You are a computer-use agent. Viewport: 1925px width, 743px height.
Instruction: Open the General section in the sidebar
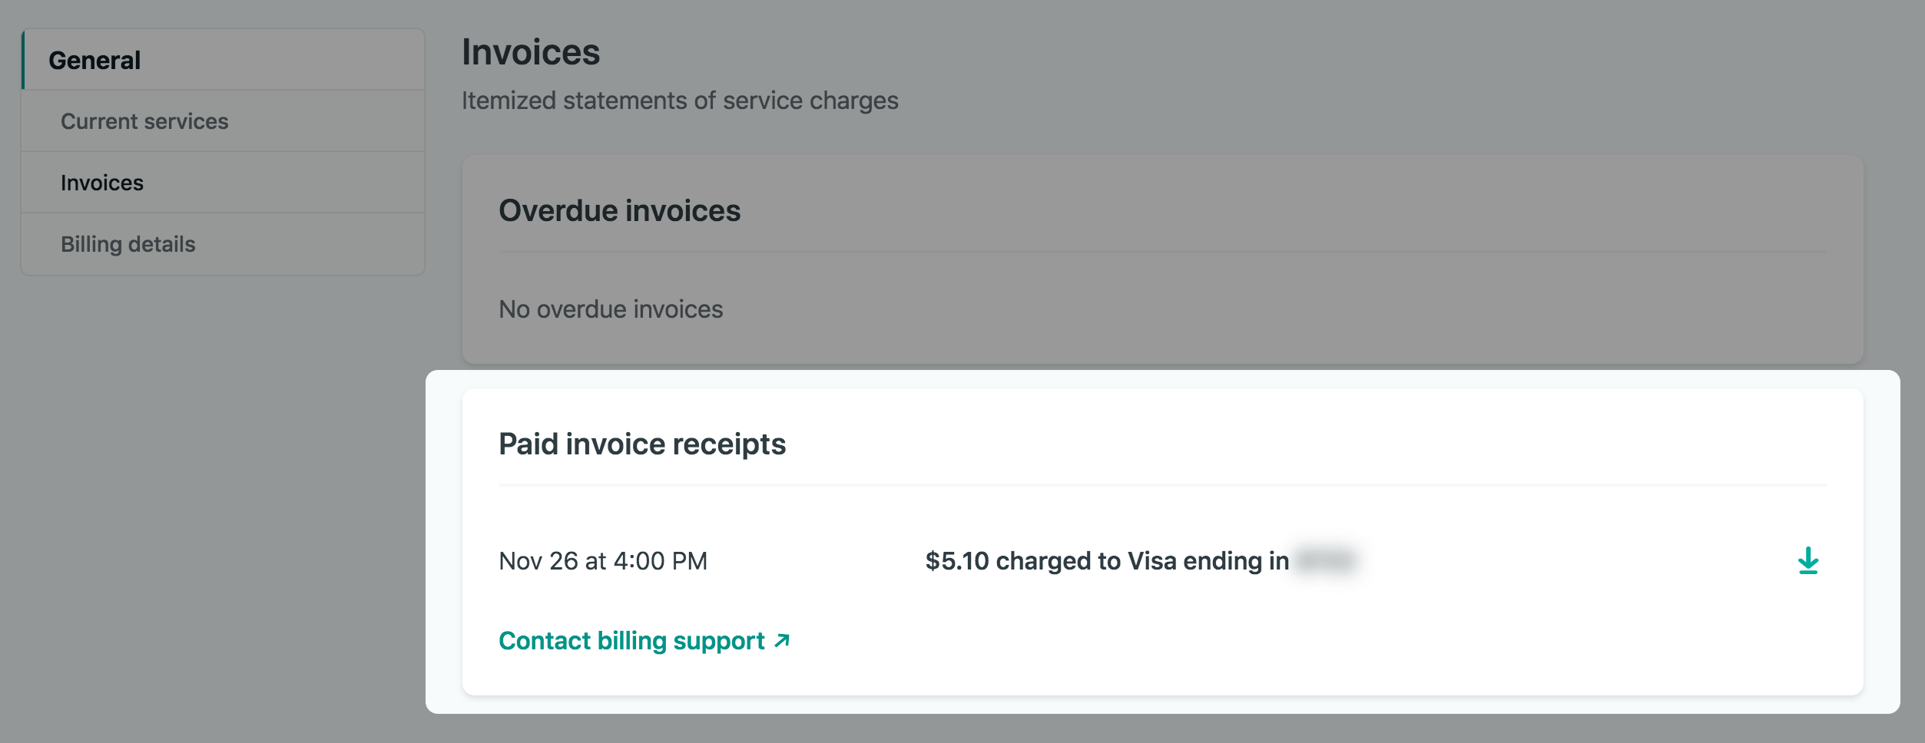[94, 61]
